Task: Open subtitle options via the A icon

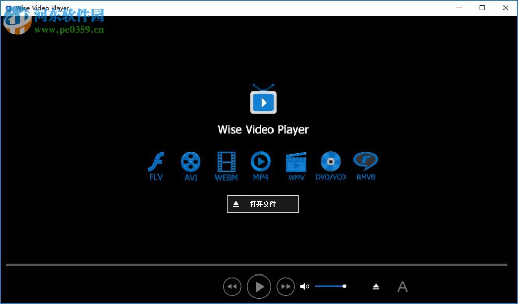Action: [402, 286]
